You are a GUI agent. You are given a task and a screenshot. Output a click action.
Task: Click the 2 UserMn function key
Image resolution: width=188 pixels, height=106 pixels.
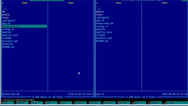pos(22,103)
